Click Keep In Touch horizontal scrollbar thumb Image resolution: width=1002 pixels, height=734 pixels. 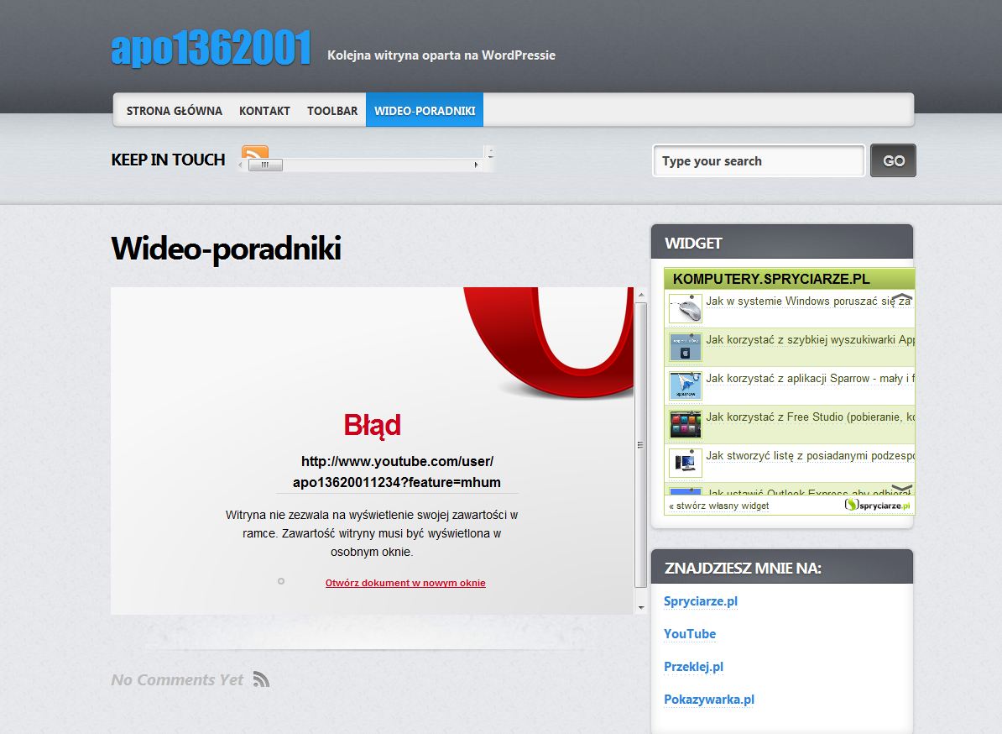tap(265, 165)
